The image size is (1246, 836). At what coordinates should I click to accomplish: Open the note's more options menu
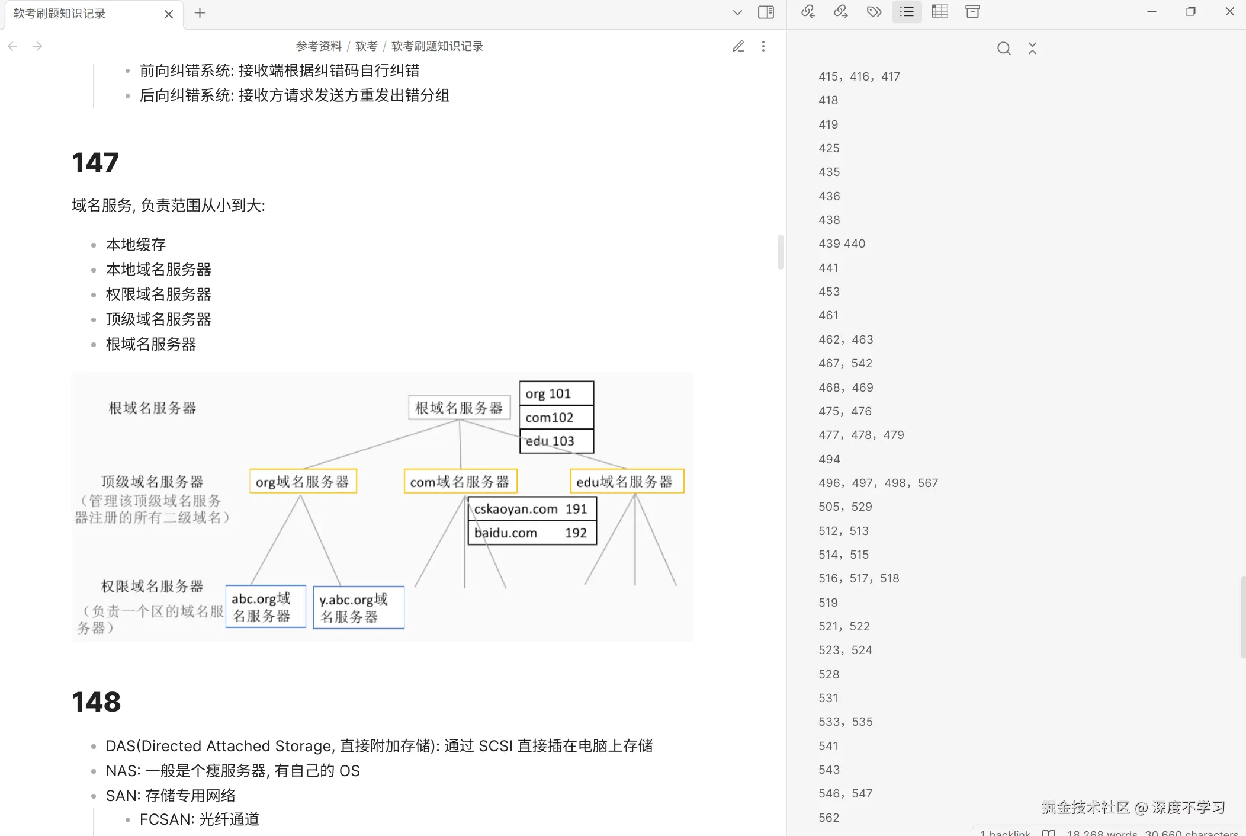(x=763, y=46)
